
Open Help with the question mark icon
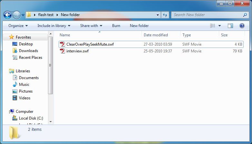coord(242,26)
